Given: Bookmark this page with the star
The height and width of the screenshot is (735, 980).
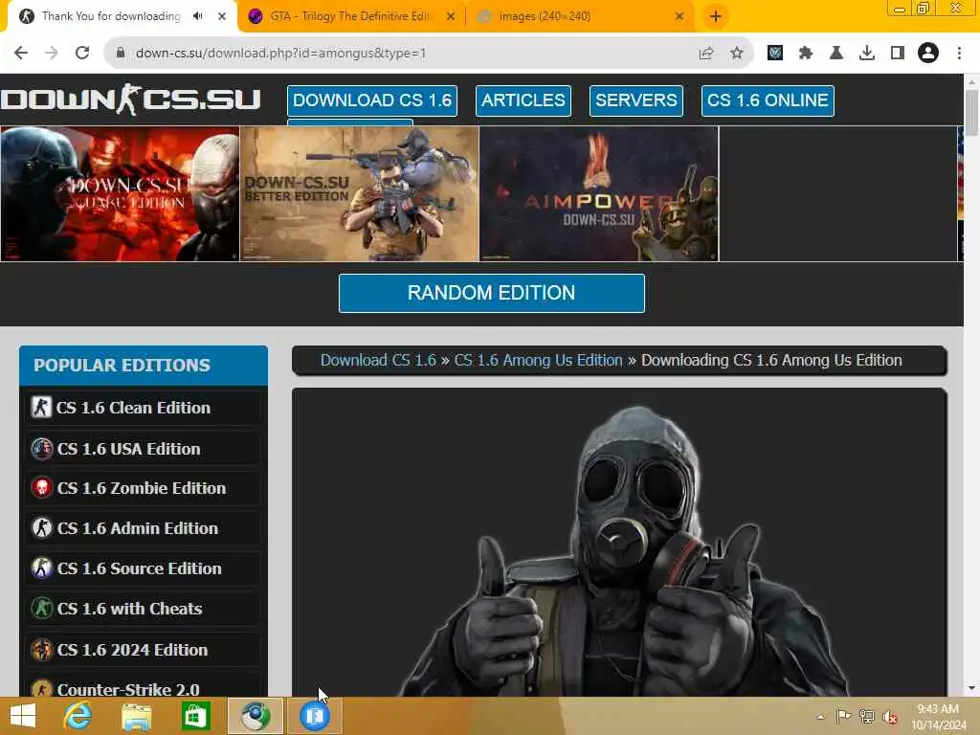Looking at the screenshot, I should click(737, 54).
